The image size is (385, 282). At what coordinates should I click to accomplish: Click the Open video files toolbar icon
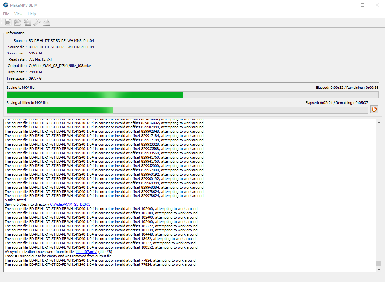click(x=8, y=22)
